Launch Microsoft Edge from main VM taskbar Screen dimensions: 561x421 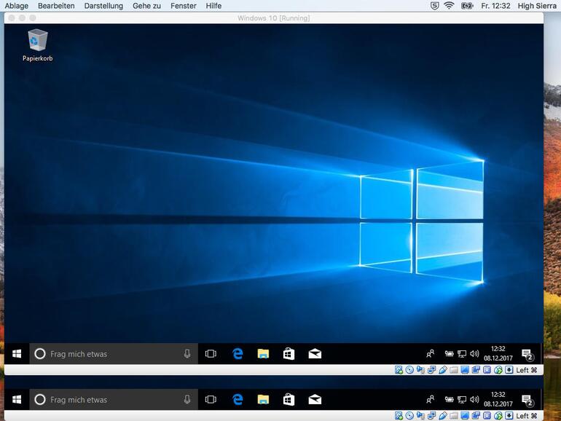[x=238, y=354]
